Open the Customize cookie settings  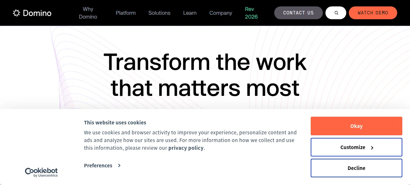[357, 147]
